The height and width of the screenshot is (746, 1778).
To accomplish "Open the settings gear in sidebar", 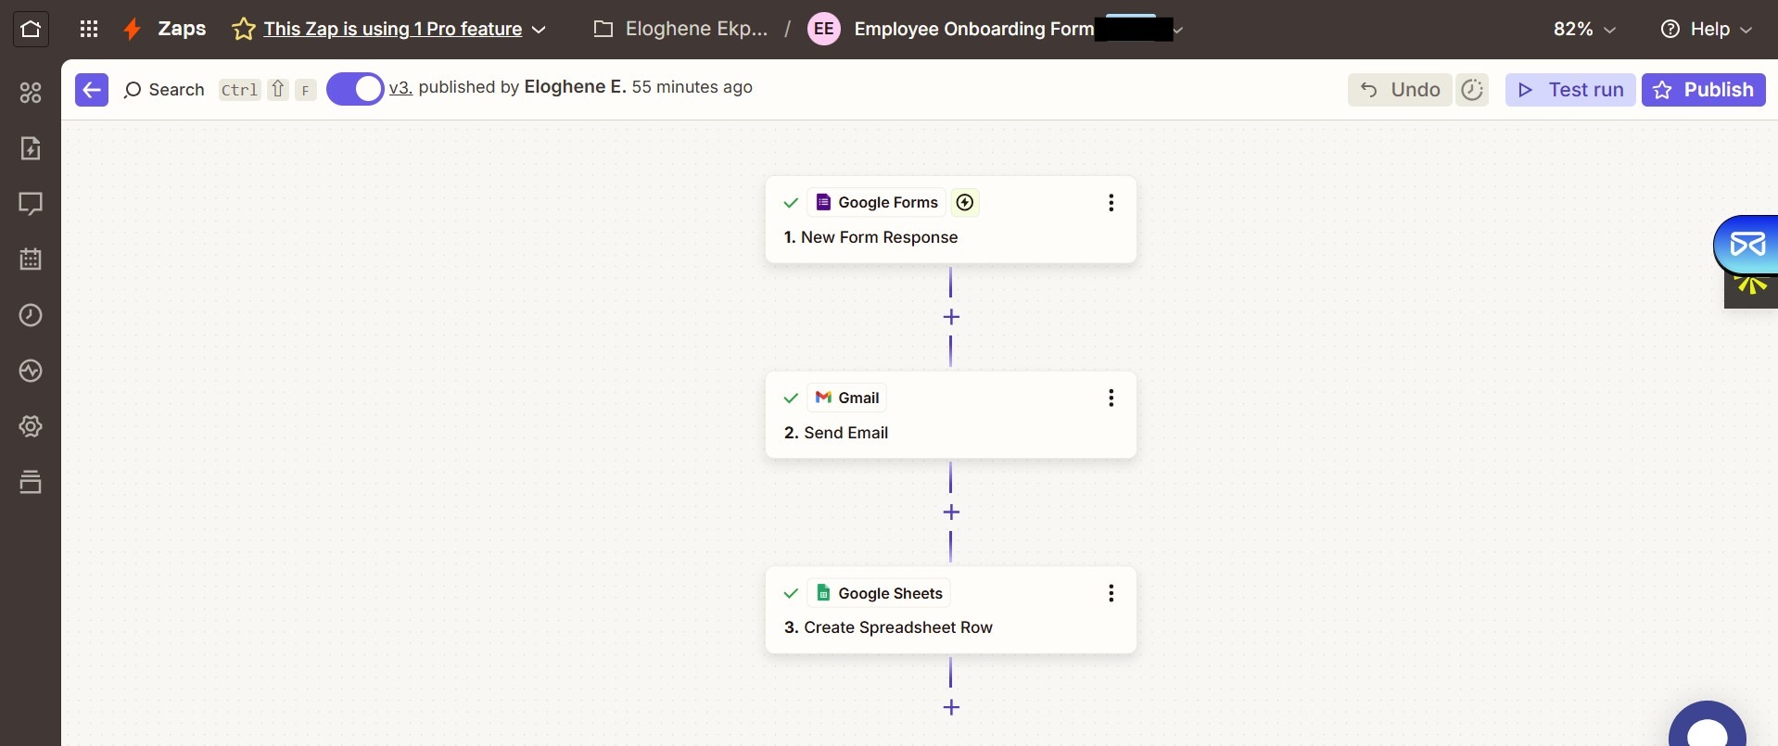I will point(31,426).
